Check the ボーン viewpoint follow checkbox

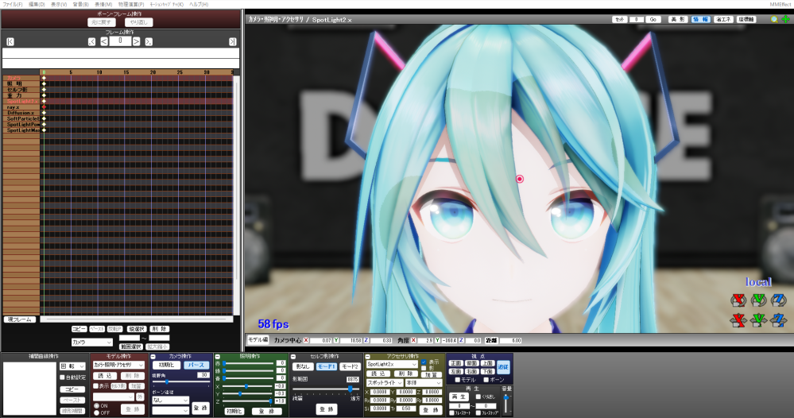click(x=486, y=380)
